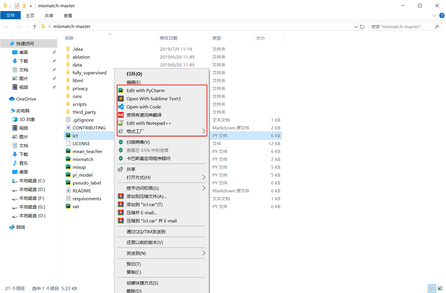Open the quick access toolbar customize dropdown

[31, 6]
